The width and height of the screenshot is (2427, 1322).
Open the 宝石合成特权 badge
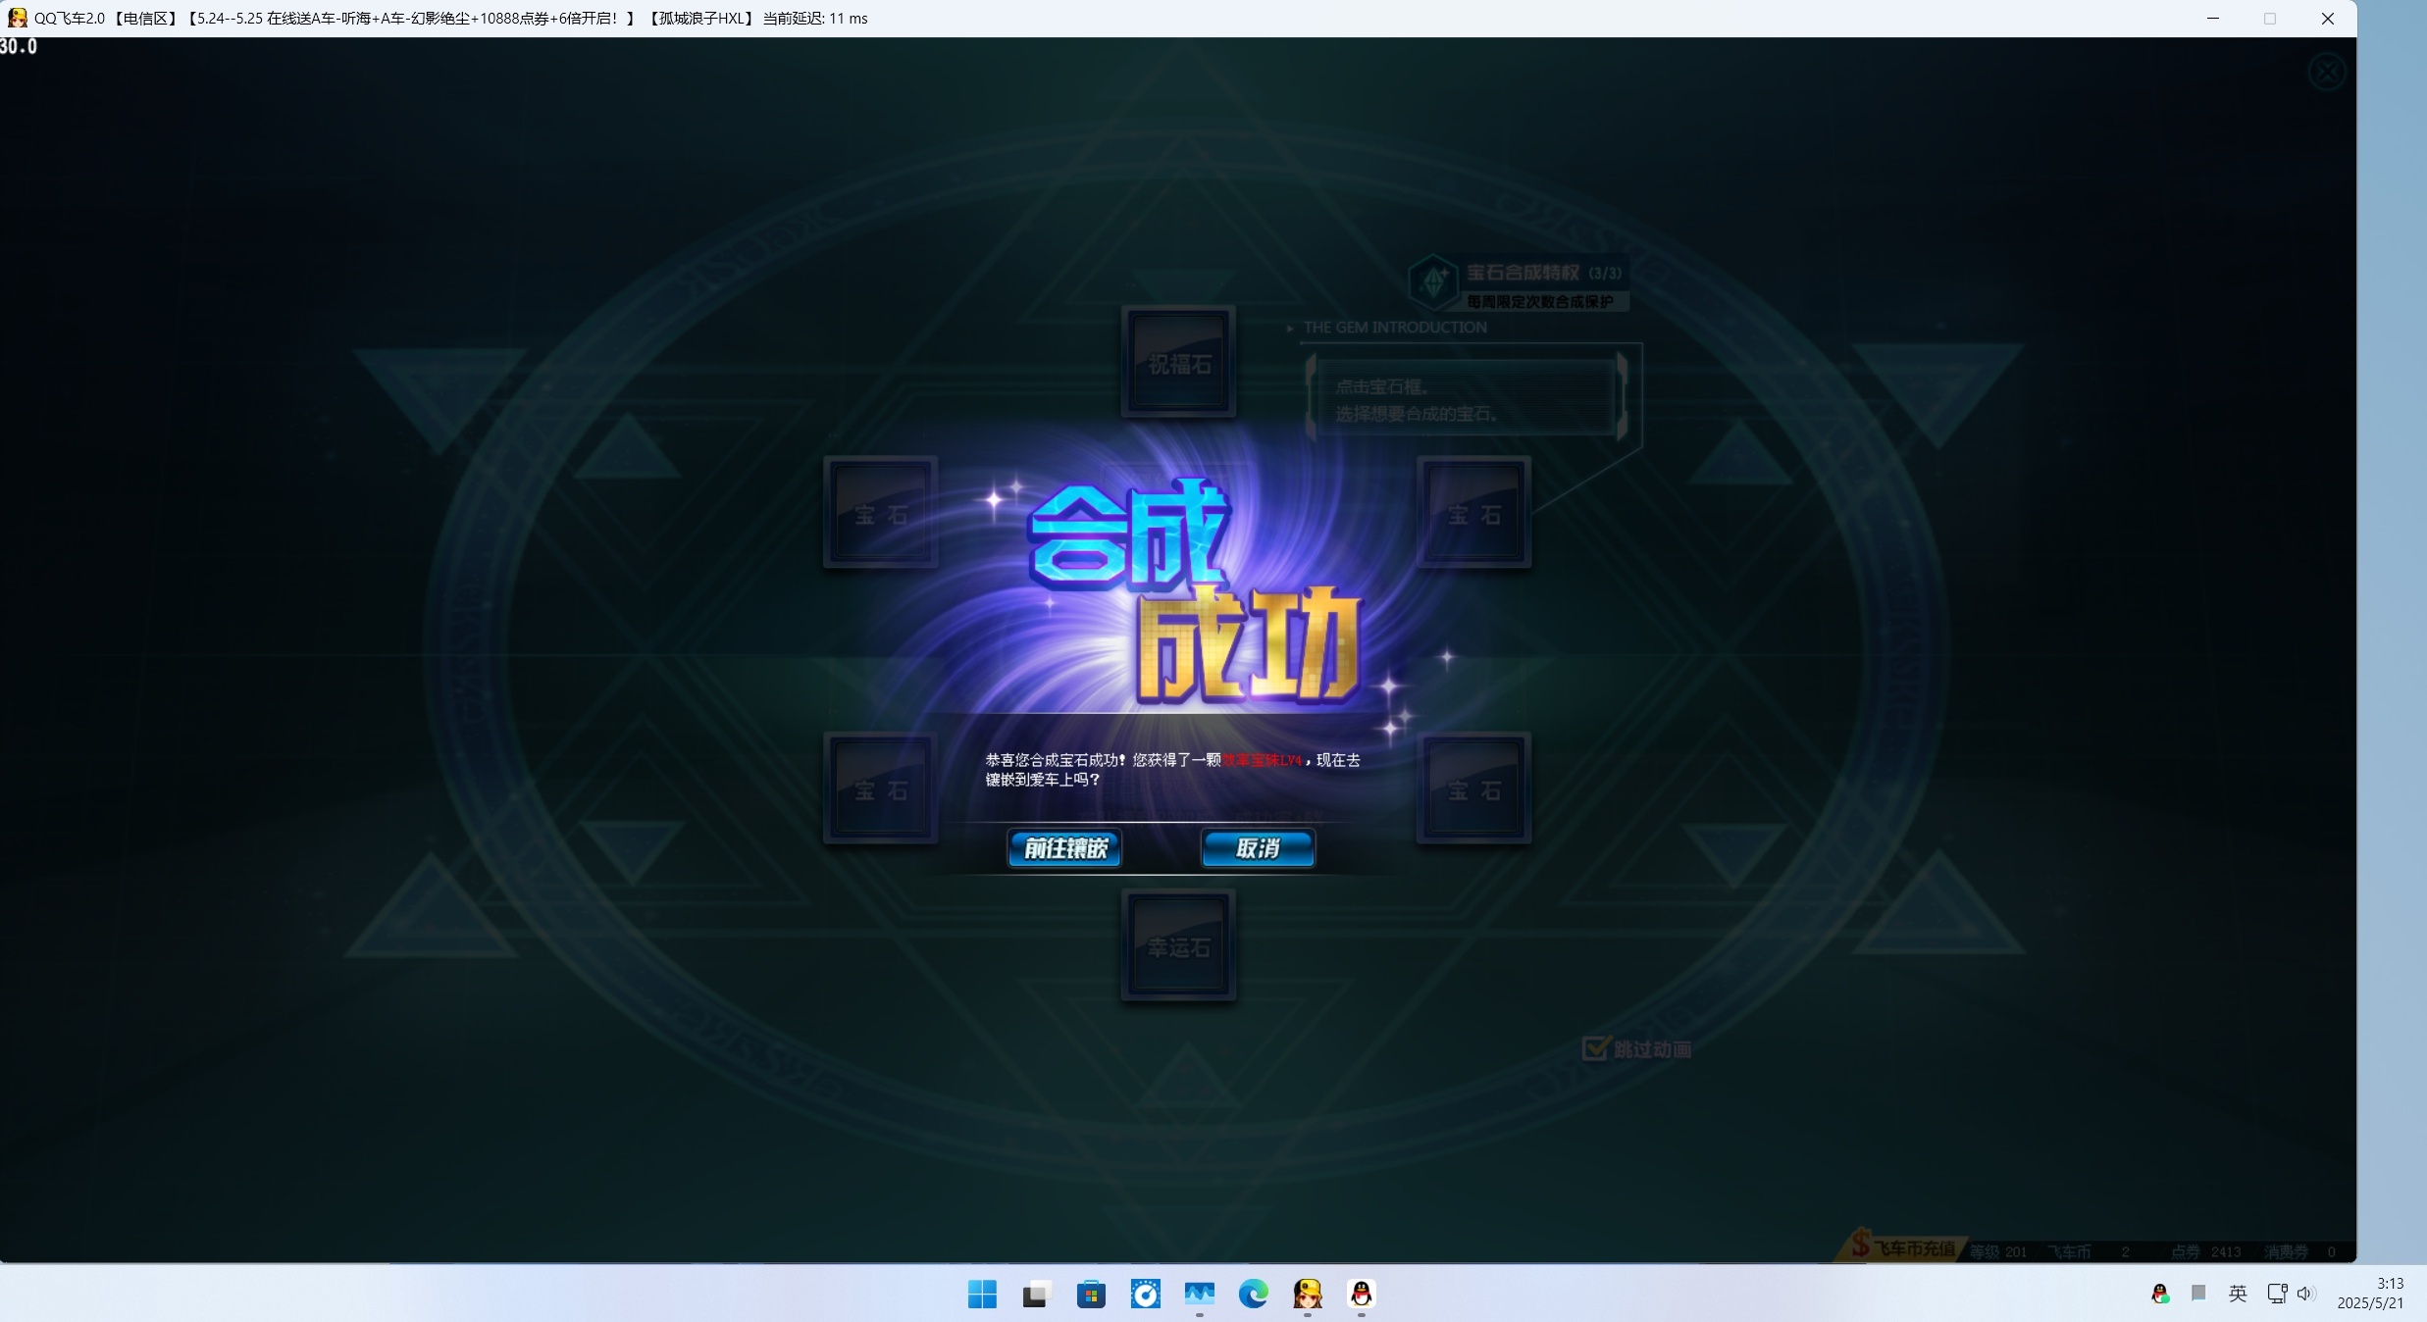click(x=1517, y=282)
